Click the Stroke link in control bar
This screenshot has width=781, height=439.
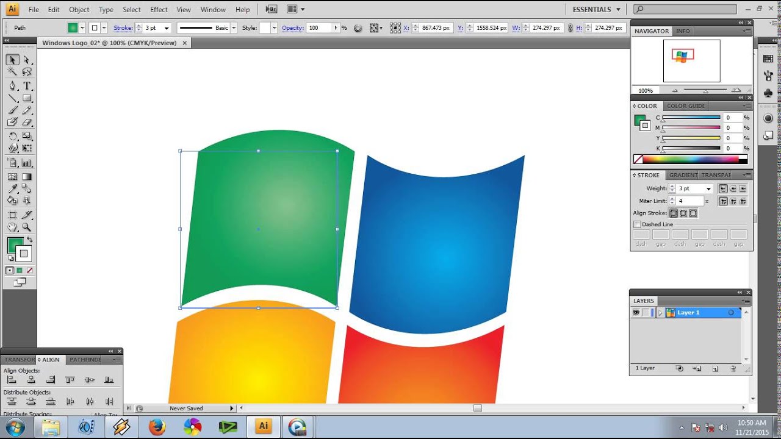point(123,28)
